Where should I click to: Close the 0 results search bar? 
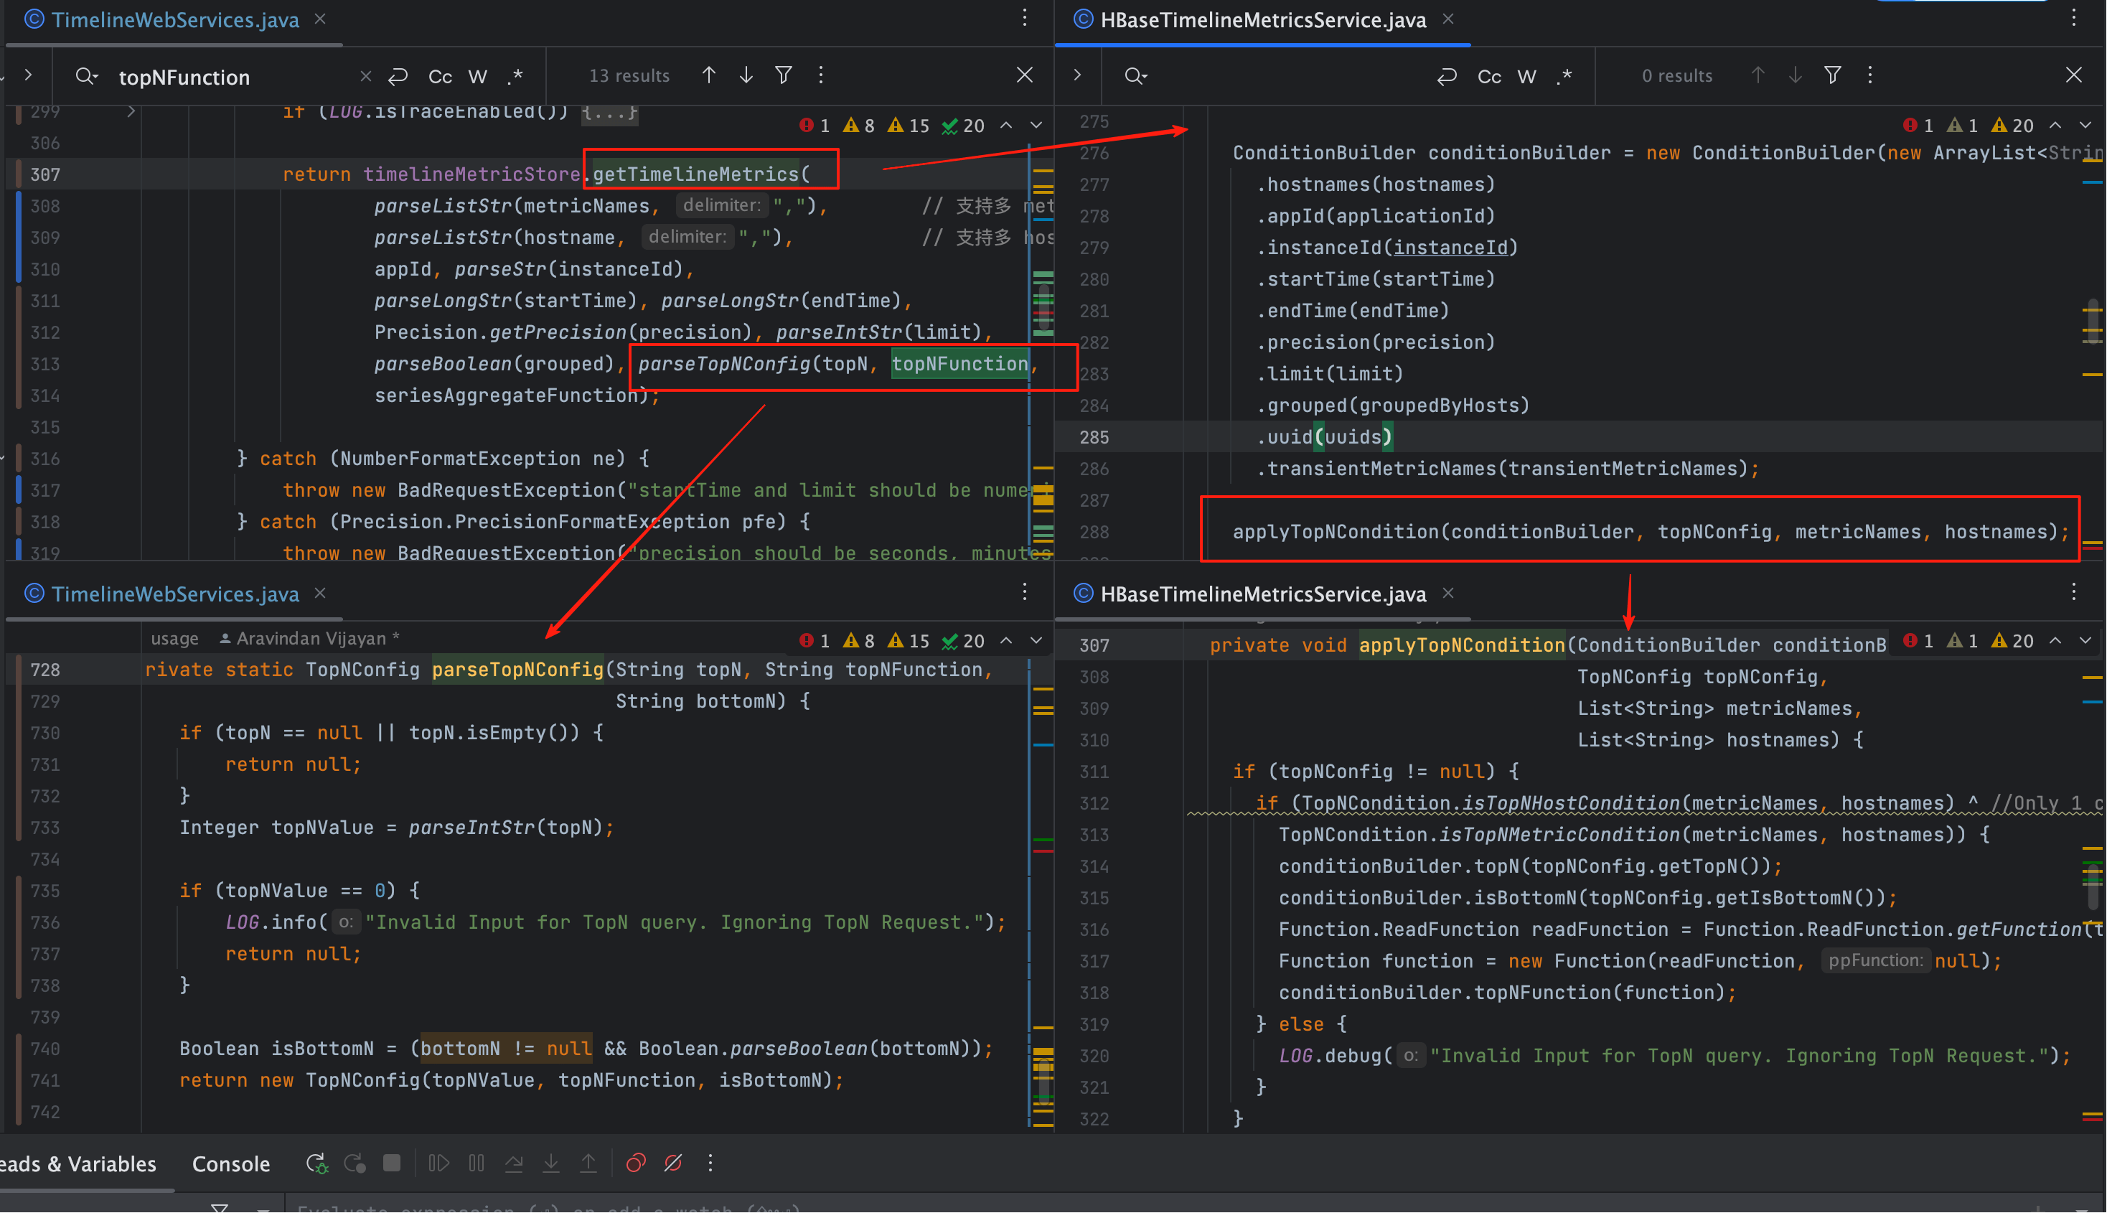(2075, 76)
